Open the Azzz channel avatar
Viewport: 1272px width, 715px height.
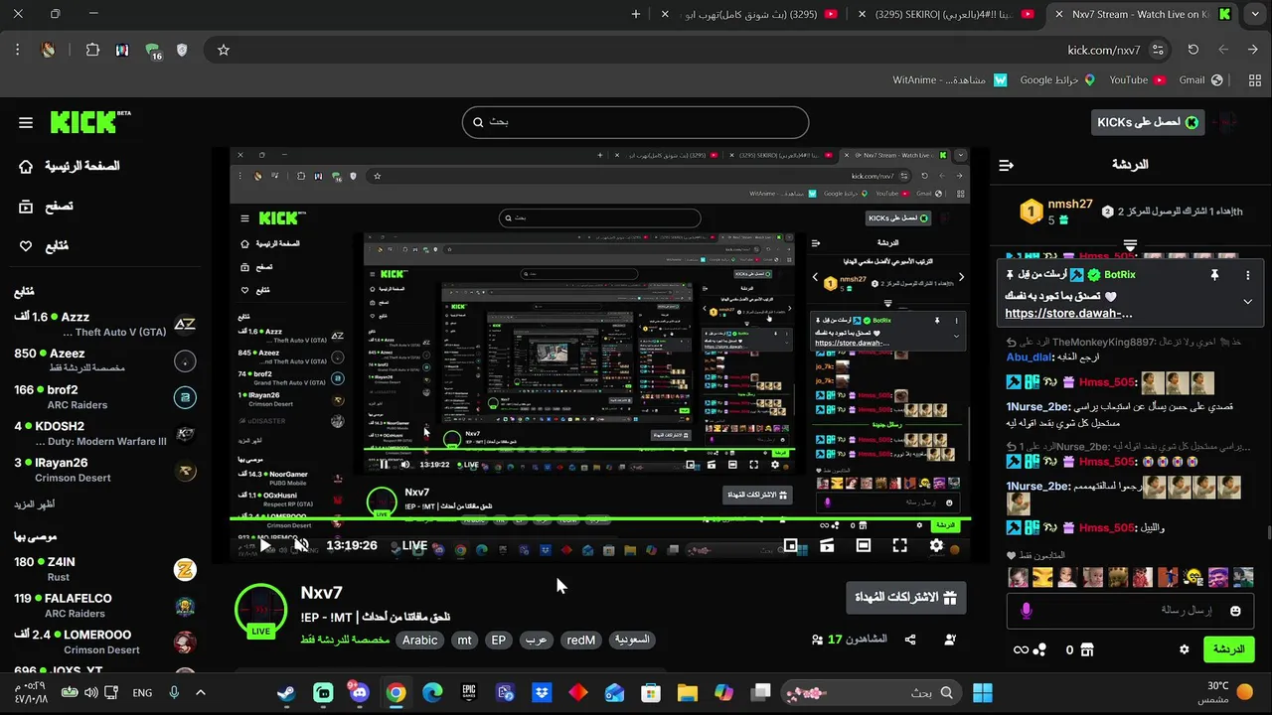pyautogui.click(x=185, y=324)
